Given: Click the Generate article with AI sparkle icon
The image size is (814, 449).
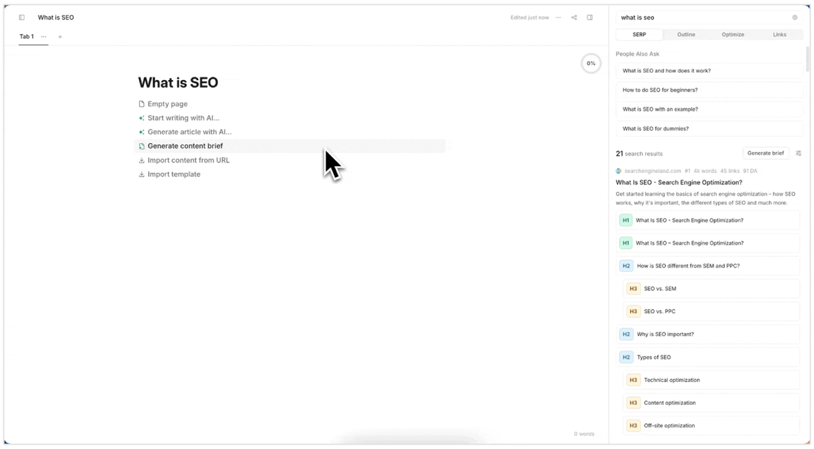Looking at the screenshot, I should coord(141,132).
